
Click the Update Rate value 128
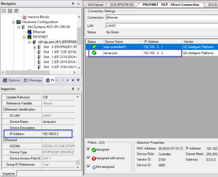tap(58, 97)
